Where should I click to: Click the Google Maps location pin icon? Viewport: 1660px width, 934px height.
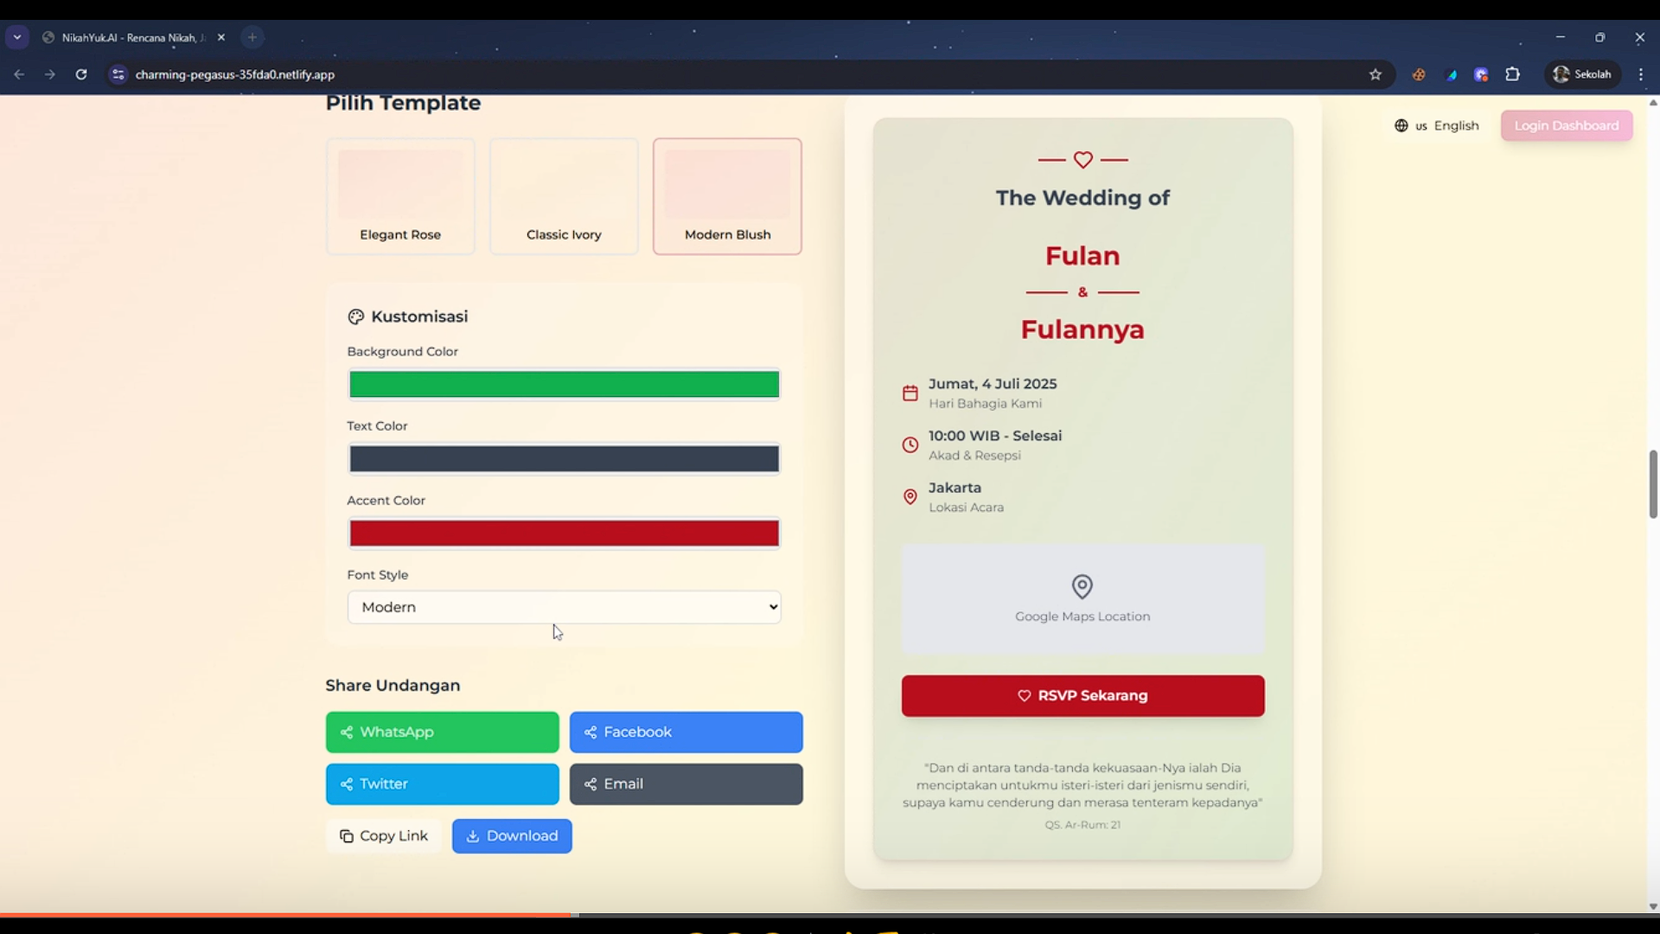click(1082, 587)
